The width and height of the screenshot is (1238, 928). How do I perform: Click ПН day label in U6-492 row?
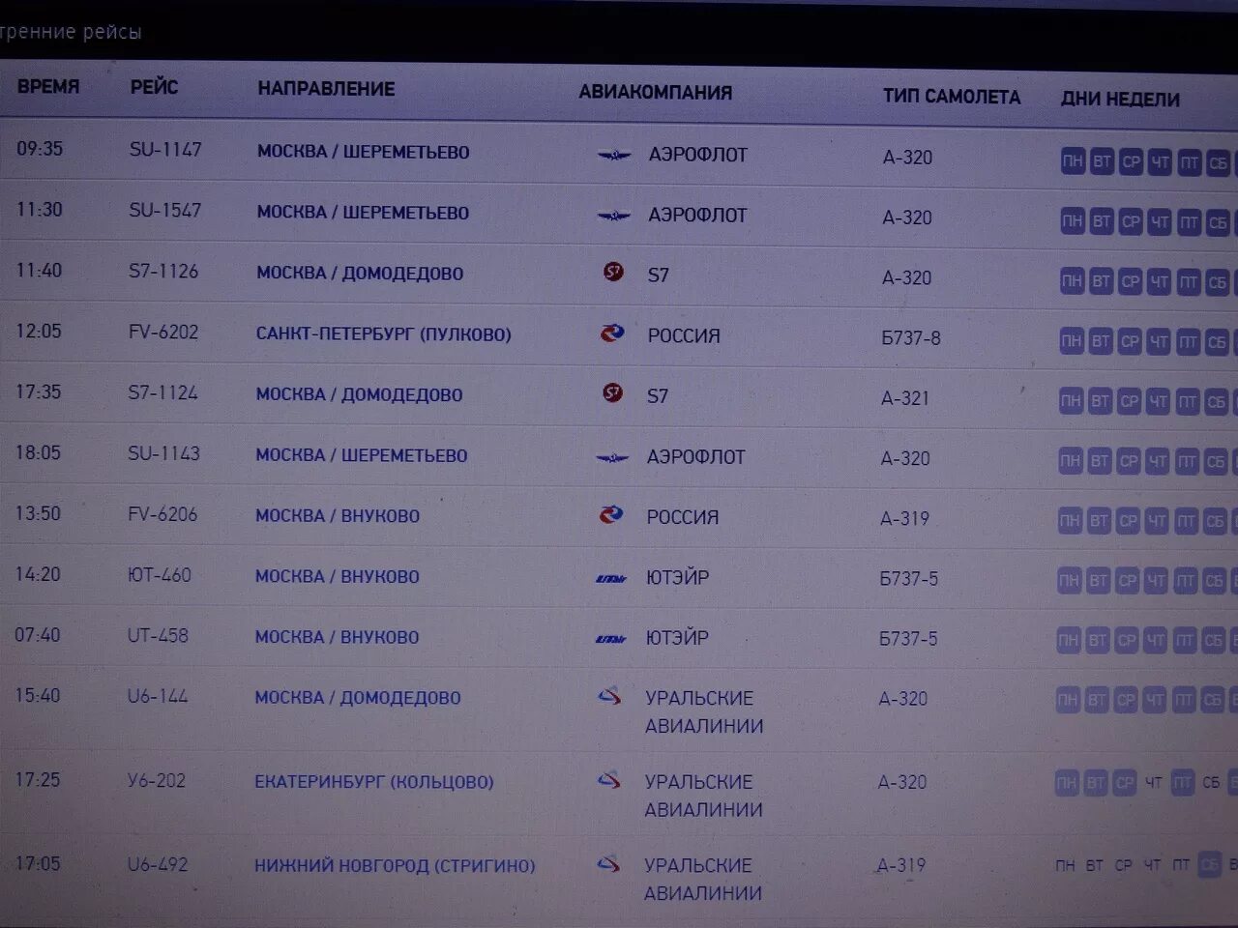pos(1065,865)
